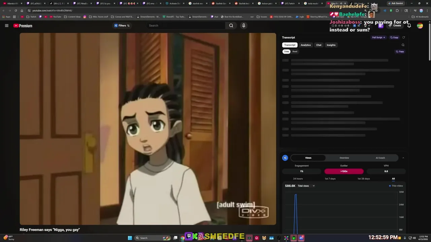Click into the YouTube search field
The image size is (431, 242).
(x=186, y=26)
